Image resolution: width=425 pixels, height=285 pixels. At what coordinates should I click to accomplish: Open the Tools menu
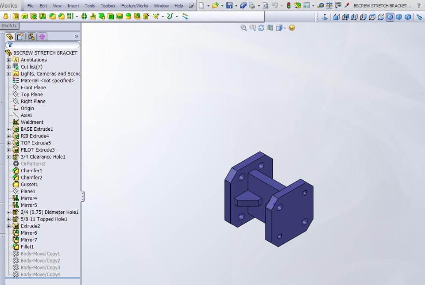click(90, 6)
